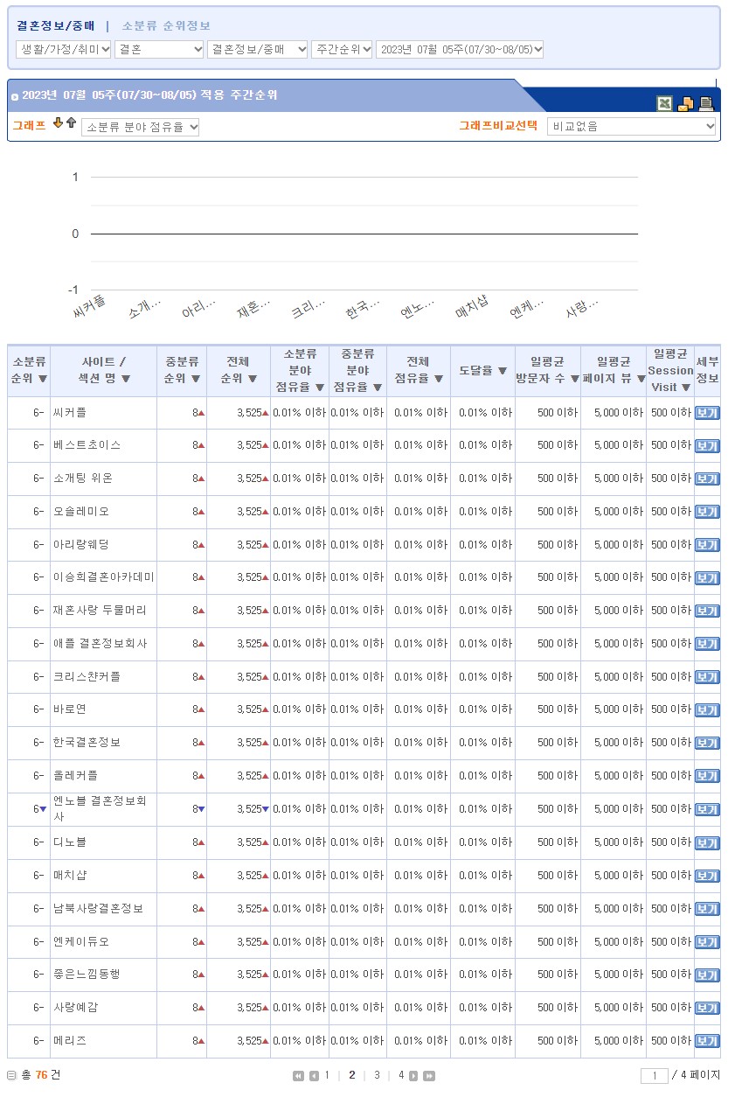Click the icon left of 총 76 건
This screenshot has height=1111, width=735.
[12, 1075]
